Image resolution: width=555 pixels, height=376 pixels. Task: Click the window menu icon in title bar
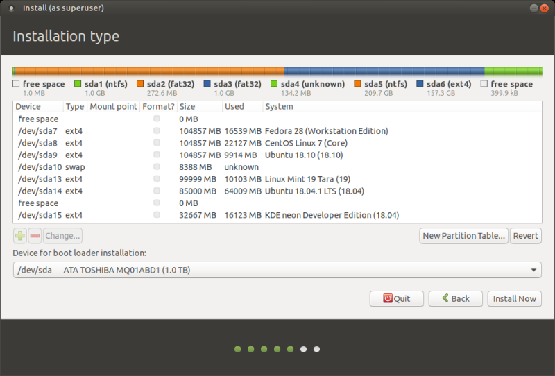(11, 8)
